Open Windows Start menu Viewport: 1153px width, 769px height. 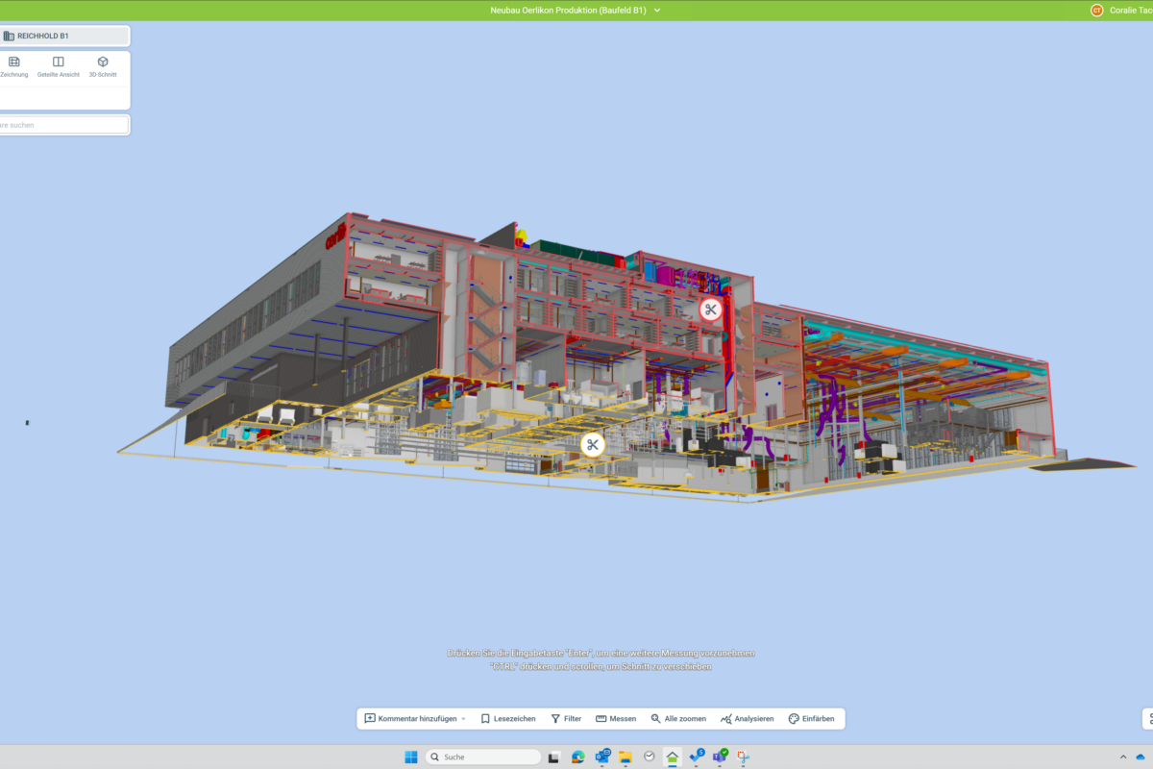point(410,757)
